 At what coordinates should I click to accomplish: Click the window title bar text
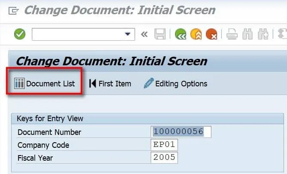pos(120,10)
